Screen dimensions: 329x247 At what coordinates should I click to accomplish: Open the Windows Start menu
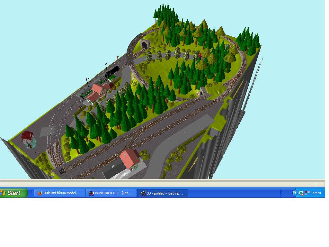[x=13, y=193]
